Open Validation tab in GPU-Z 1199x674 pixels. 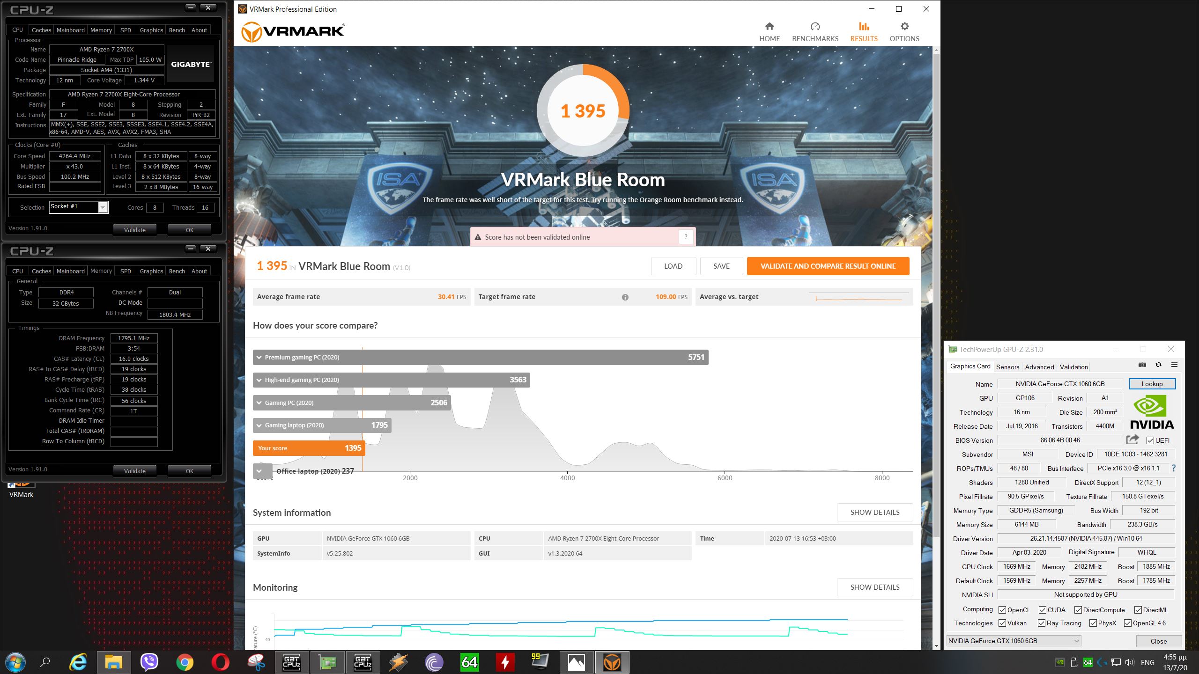tap(1073, 367)
